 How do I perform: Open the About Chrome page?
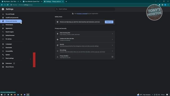click(x=10, y=67)
